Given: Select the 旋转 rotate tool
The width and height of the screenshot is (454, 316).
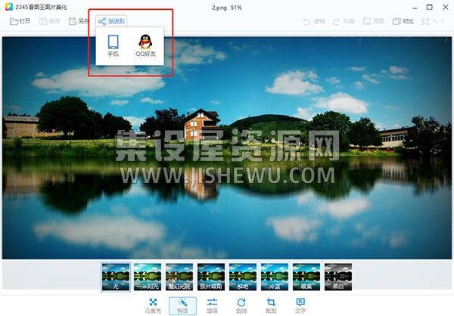Looking at the screenshot, I should 241,306.
